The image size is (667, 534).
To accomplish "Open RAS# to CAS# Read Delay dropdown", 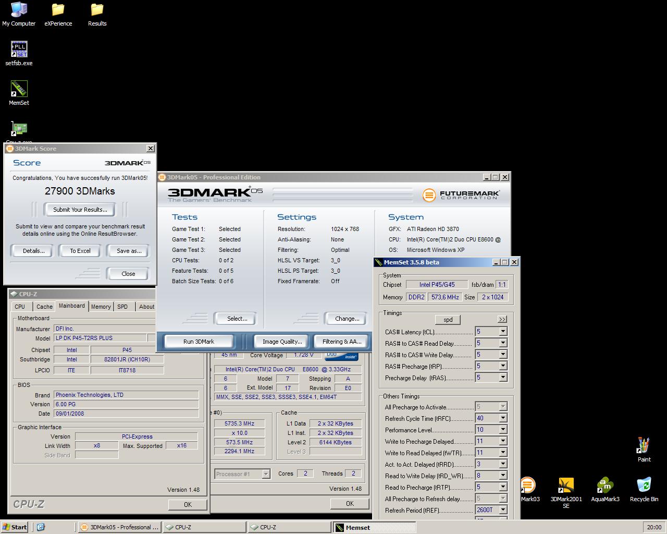I will tap(503, 343).
